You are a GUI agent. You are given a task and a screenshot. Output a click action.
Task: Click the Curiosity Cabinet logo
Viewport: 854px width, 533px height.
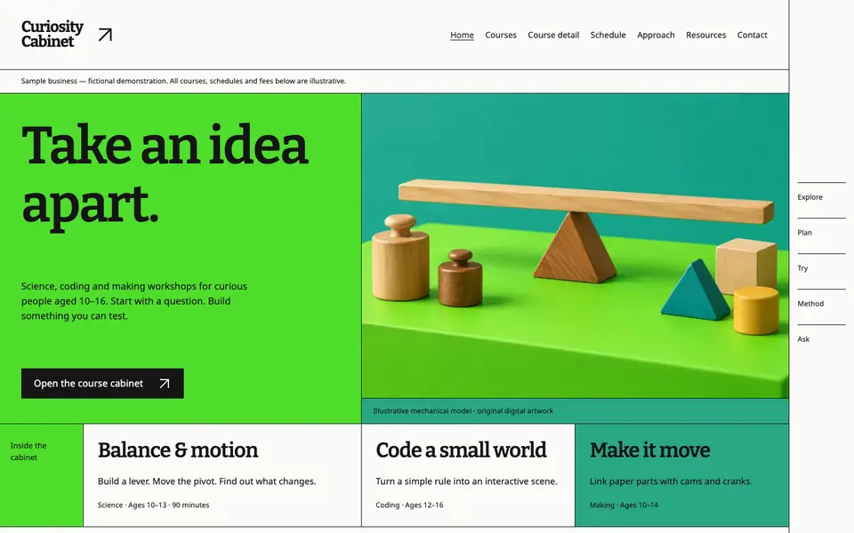(x=52, y=35)
